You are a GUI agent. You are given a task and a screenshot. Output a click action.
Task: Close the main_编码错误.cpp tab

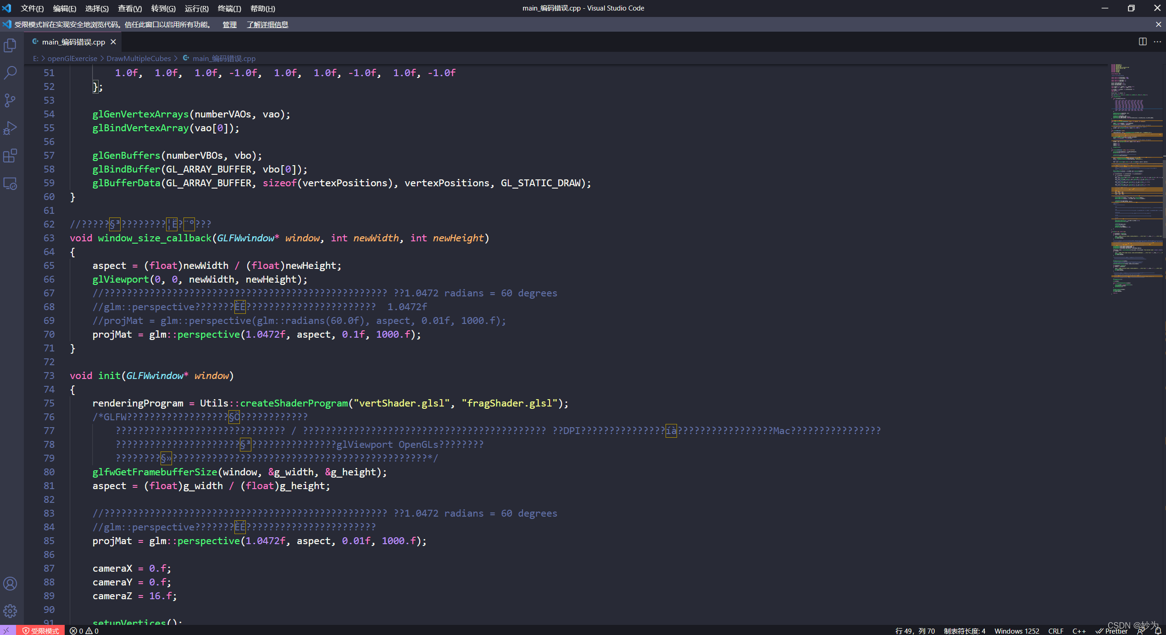[x=113, y=42]
